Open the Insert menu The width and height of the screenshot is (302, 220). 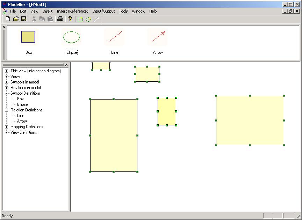pos(48,11)
